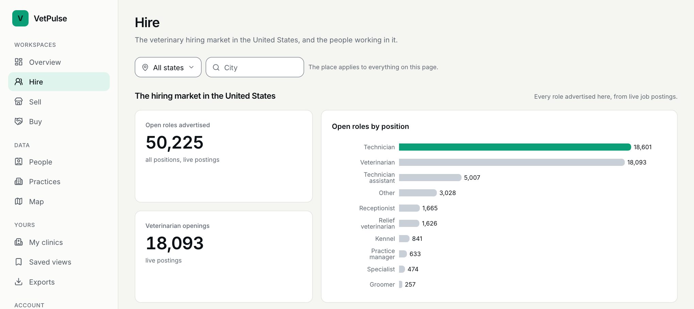
Task: Click the Veterinarian openings caption
Action: [x=178, y=226]
